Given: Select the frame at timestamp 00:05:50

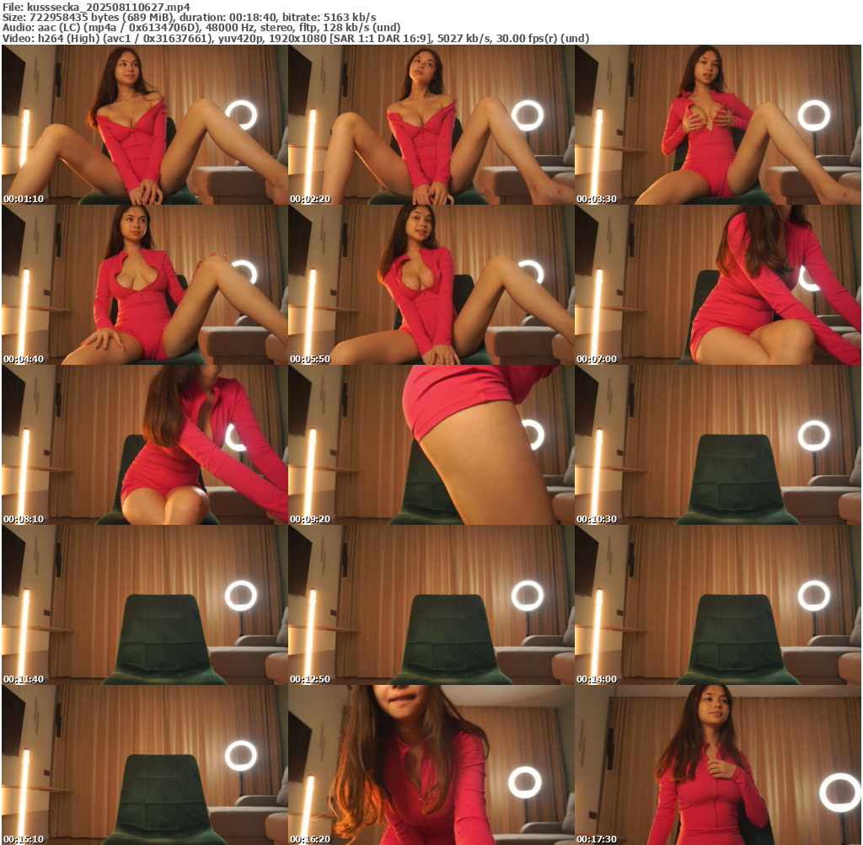Looking at the screenshot, I should (431, 285).
